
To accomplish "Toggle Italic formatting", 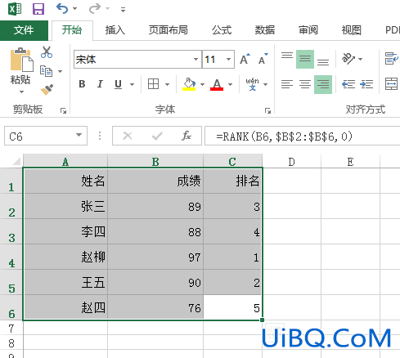I will 100,84.
